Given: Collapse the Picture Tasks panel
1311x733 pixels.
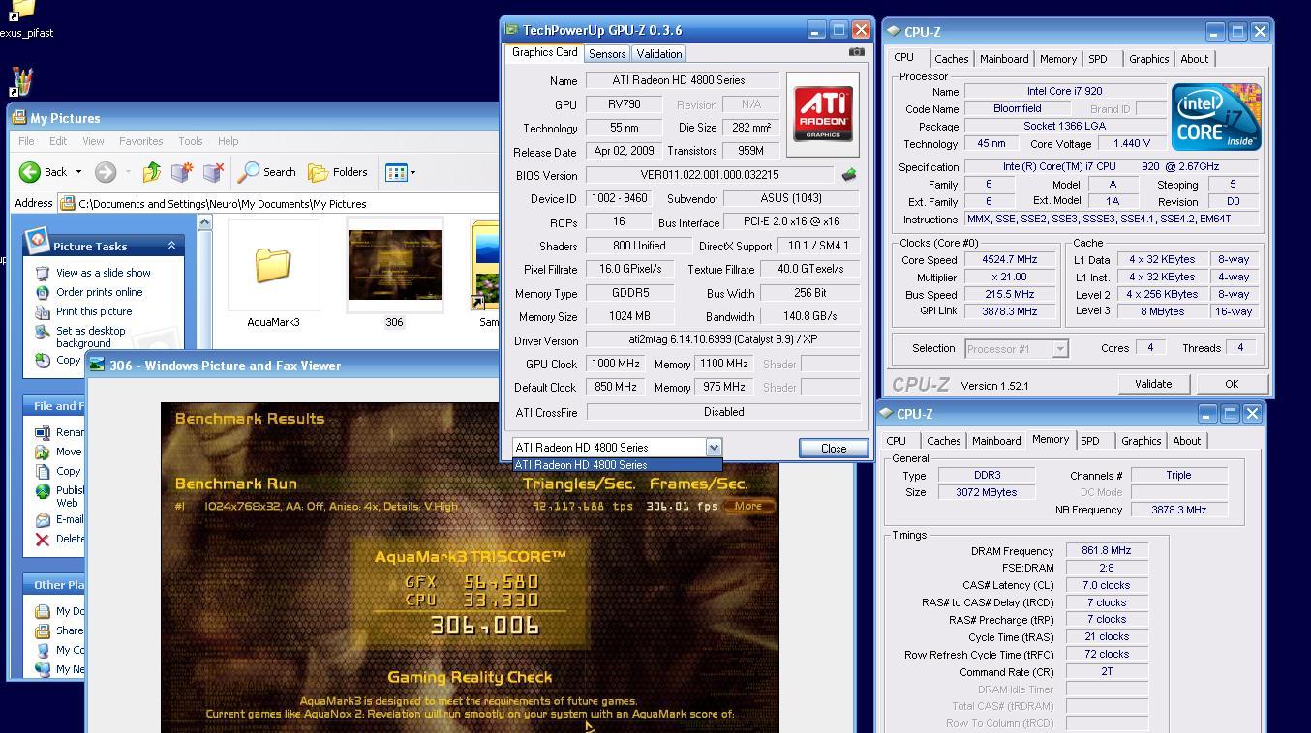Looking at the screenshot, I should (x=171, y=246).
